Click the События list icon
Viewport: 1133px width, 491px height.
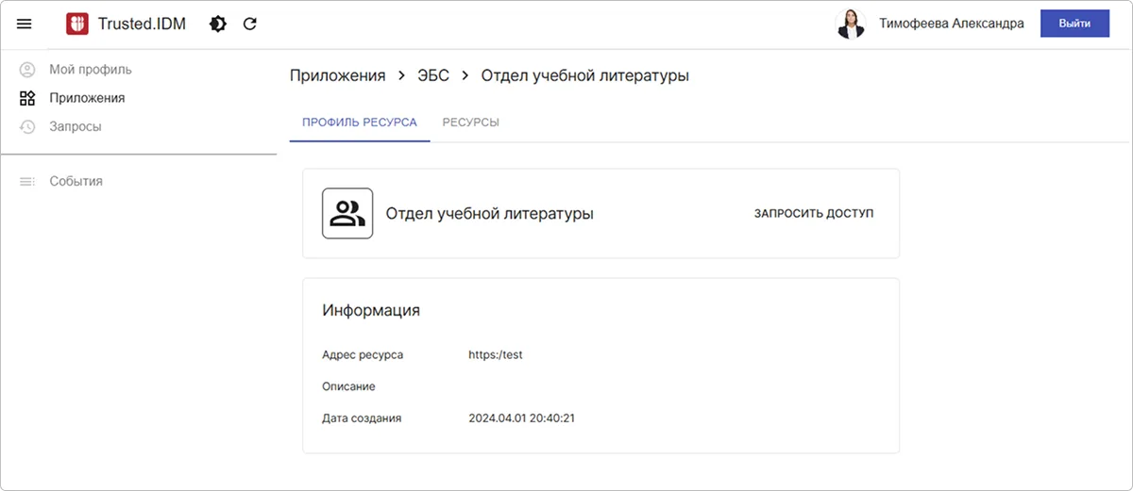[x=27, y=181]
